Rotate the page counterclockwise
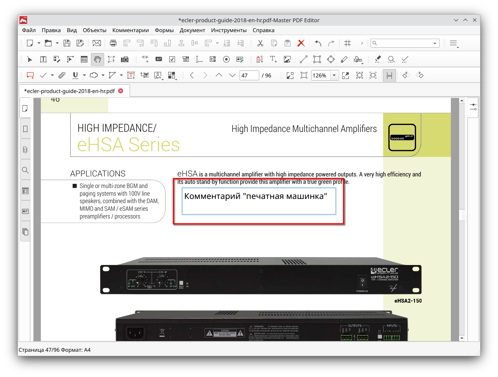Viewport: 498px width, 377px height. 406,75
